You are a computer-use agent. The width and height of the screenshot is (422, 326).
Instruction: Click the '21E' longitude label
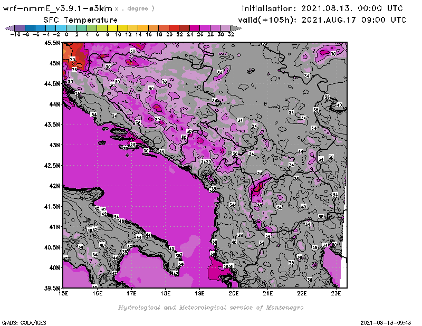[268, 293]
